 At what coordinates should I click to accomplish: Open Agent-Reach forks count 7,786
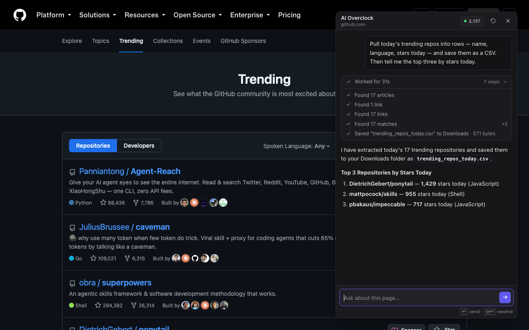(x=143, y=203)
